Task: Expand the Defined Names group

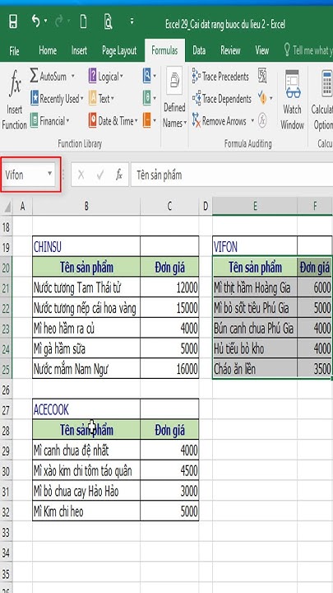Action: click(x=174, y=99)
